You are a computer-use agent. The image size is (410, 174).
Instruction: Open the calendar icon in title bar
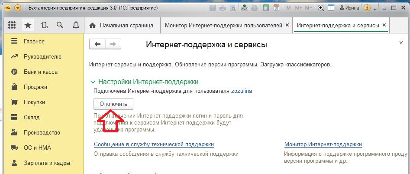tap(277, 8)
